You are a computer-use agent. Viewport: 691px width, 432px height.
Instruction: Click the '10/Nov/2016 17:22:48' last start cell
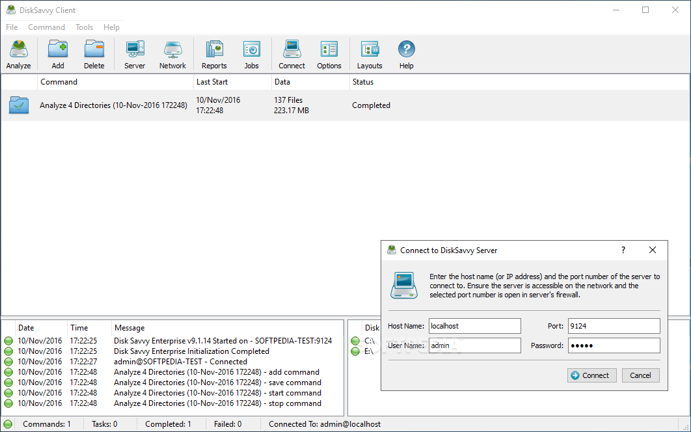(218, 105)
